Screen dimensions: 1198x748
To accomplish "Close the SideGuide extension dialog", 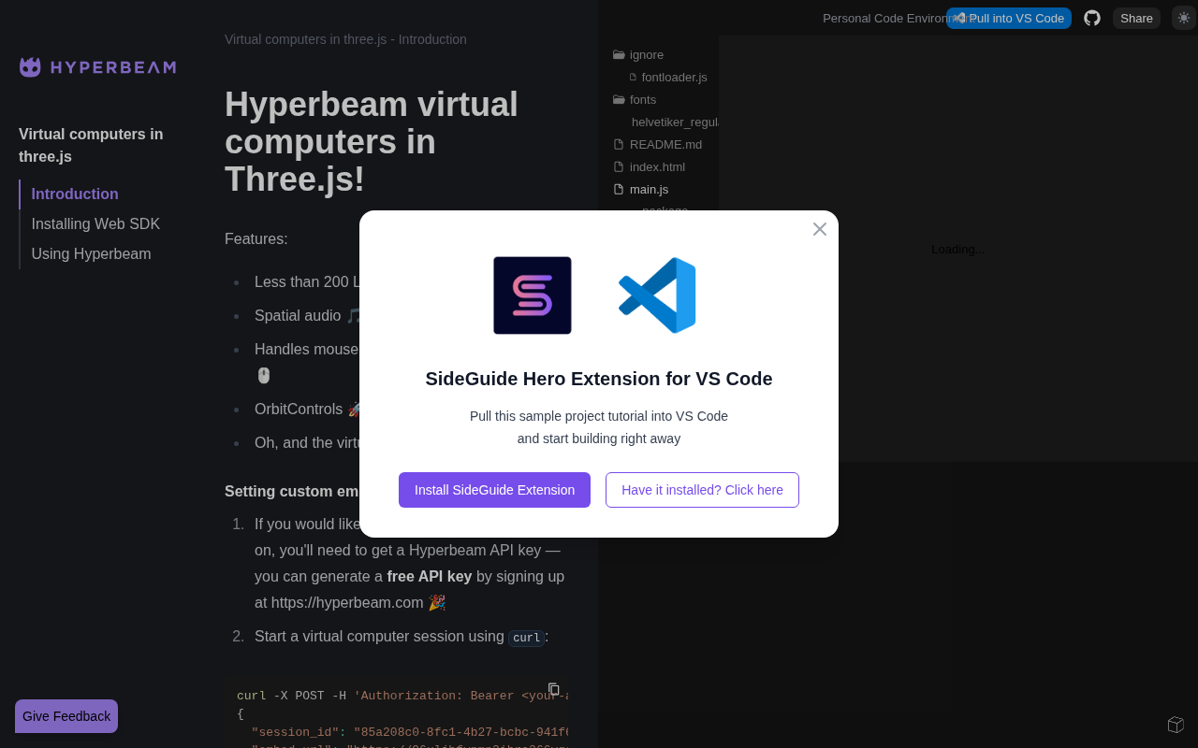I will coord(820,229).
